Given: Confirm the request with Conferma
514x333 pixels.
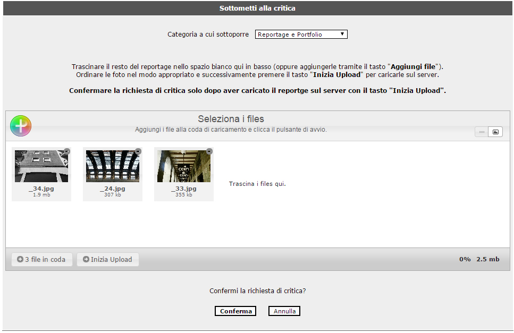Looking at the screenshot, I should click(x=235, y=311).
